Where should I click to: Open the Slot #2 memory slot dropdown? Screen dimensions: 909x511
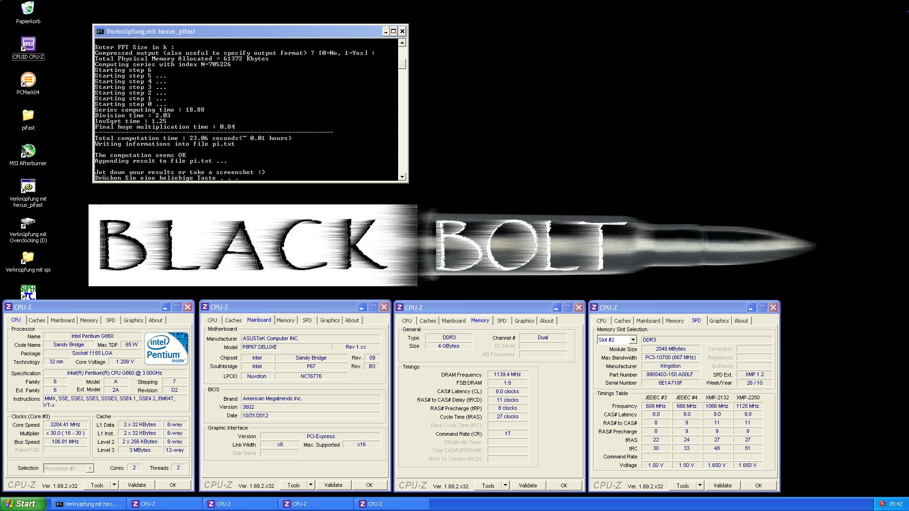coord(633,340)
